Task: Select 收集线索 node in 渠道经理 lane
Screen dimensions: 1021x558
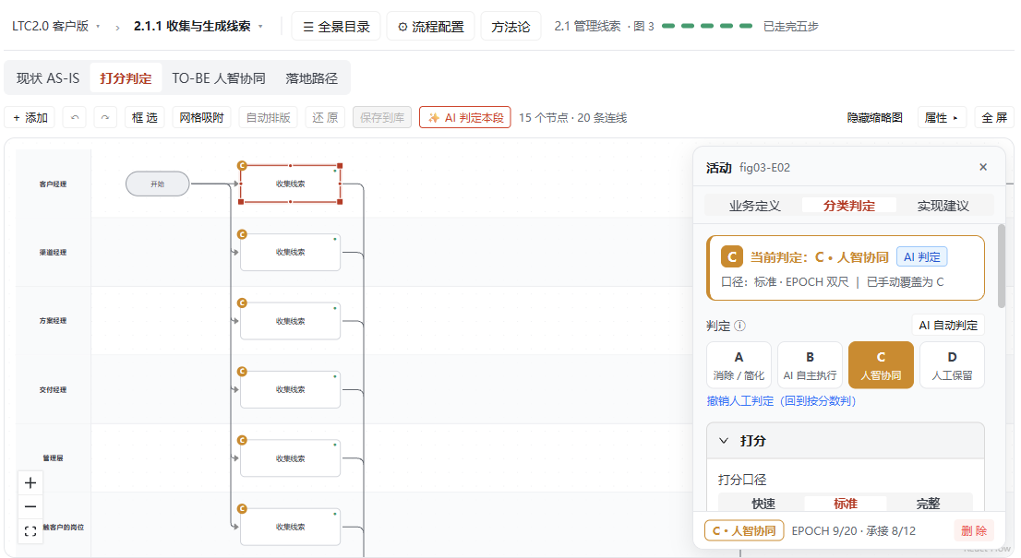Action: (291, 253)
